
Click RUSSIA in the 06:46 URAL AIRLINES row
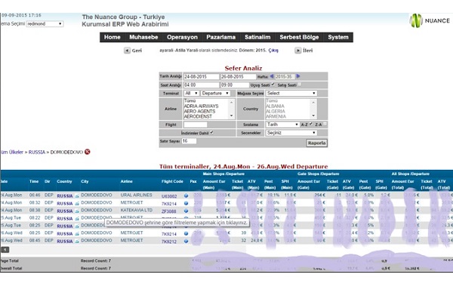coord(65,196)
